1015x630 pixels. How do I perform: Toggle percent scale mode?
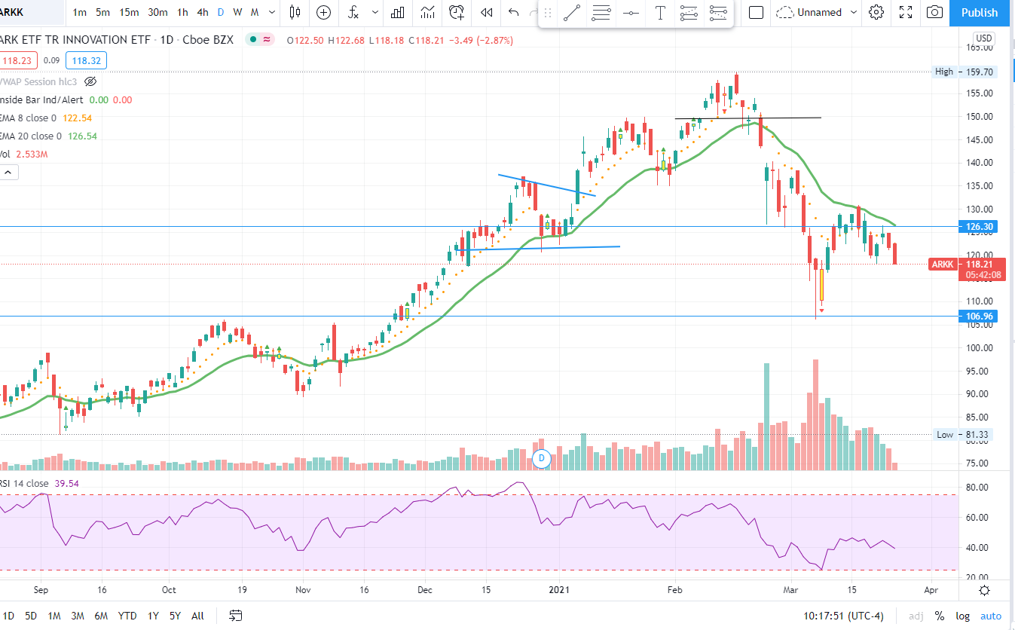[940, 616]
